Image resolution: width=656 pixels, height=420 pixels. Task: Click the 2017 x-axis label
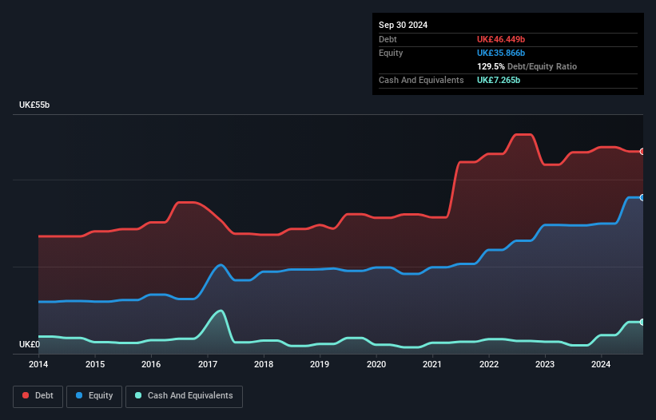point(208,364)
